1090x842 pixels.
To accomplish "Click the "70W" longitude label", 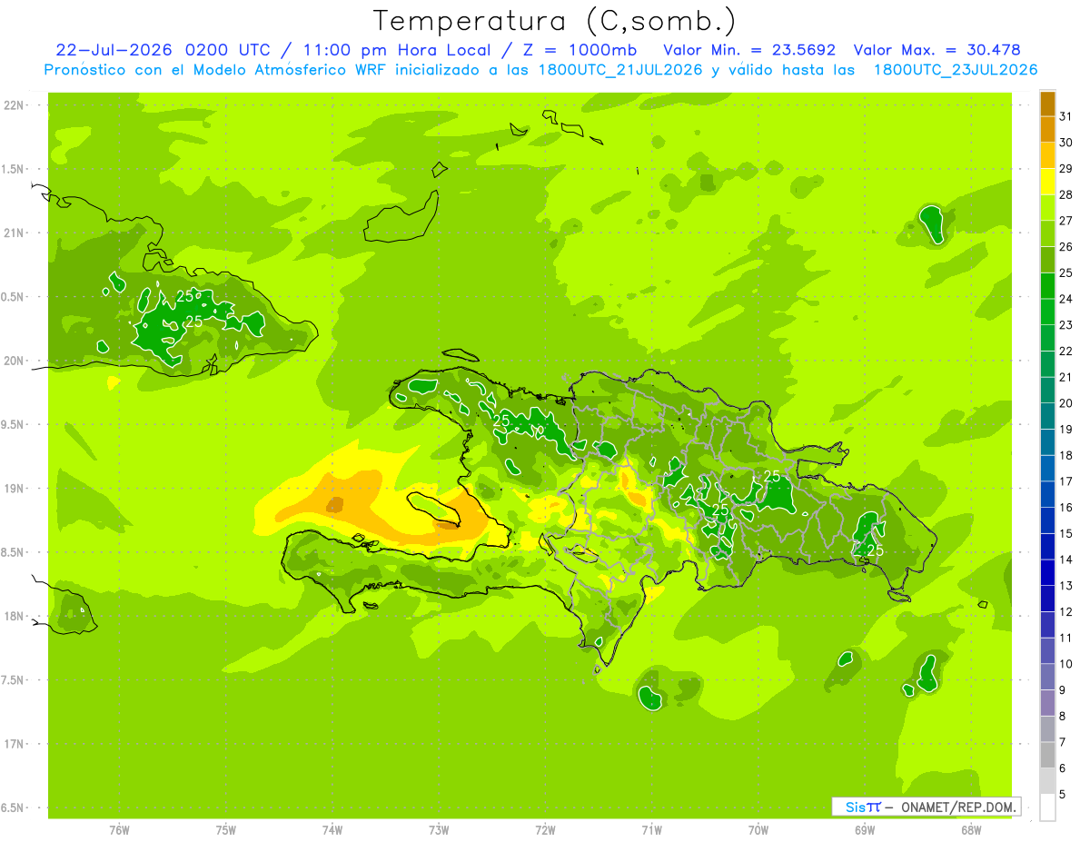I will pyautogui.click(x=758, y=829).
